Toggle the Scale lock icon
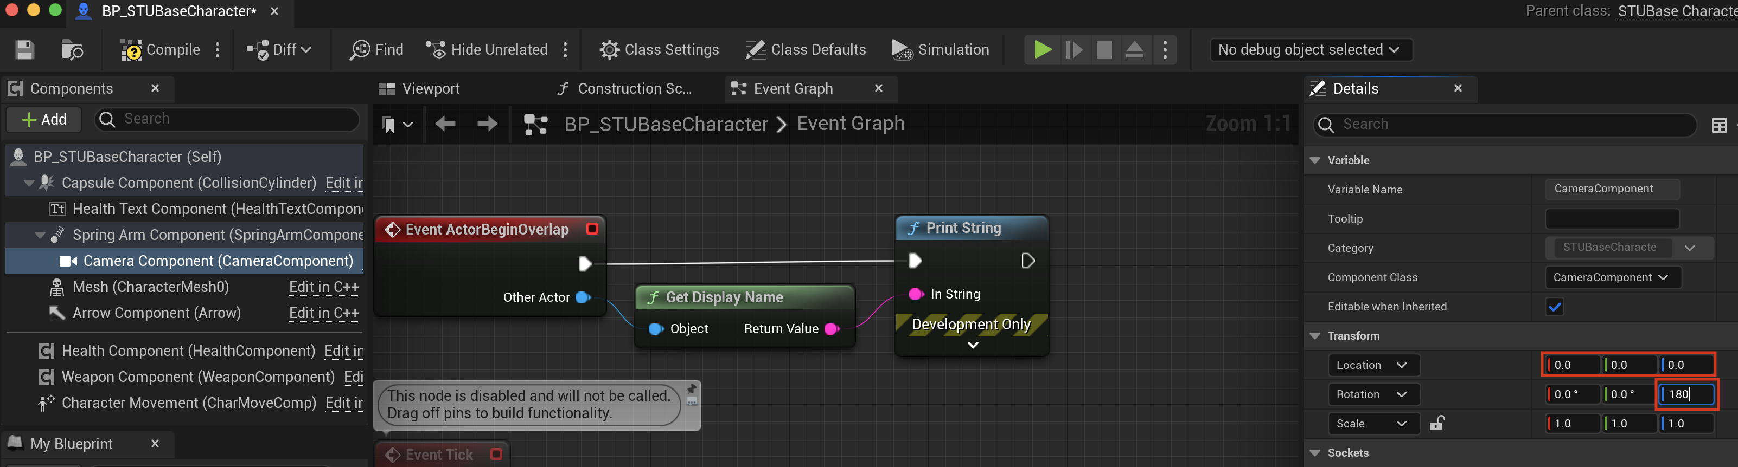The width and height of the screenshot is (1738, 467). [x=1437, y=423]
